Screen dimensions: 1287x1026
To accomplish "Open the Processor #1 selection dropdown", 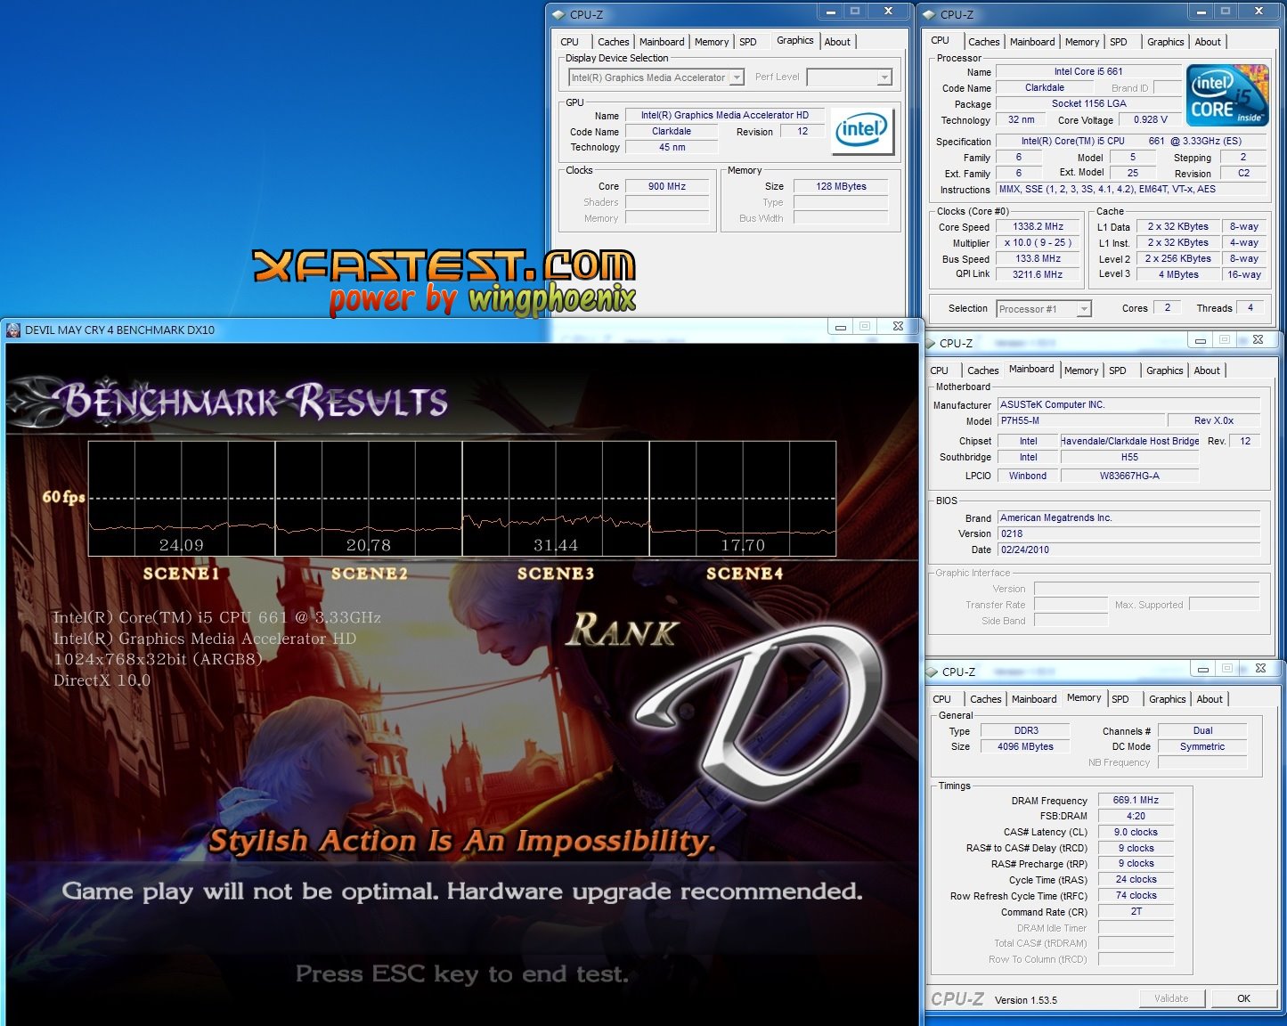I will tap(1084, 309).
